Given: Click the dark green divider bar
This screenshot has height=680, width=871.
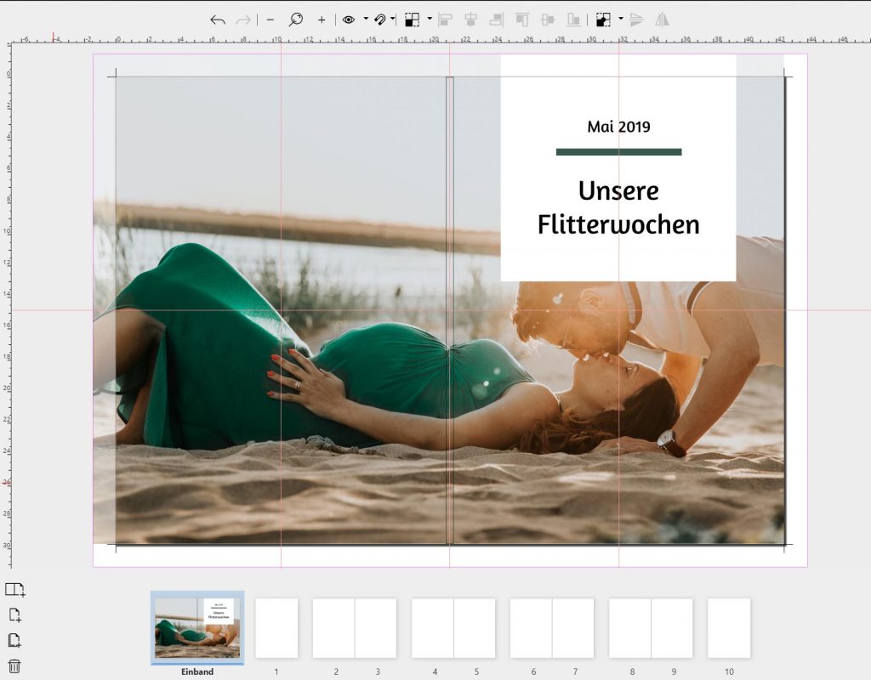Looking at the screenshot, I should (x=618, y=152).
